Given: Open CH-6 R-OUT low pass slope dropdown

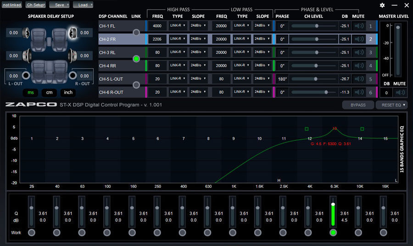Looking at the screenshot, I should click(263, 92).
